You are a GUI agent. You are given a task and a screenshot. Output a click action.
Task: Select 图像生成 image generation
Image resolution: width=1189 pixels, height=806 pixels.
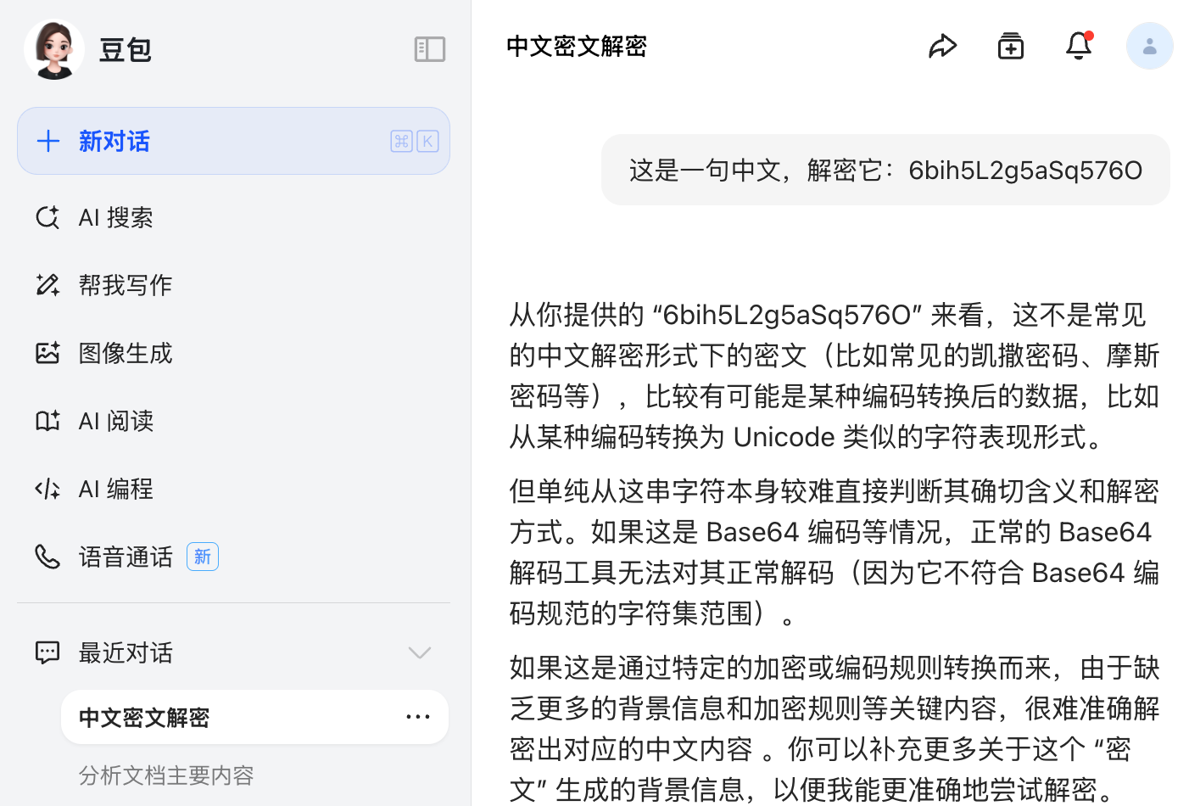click(126, 353)
